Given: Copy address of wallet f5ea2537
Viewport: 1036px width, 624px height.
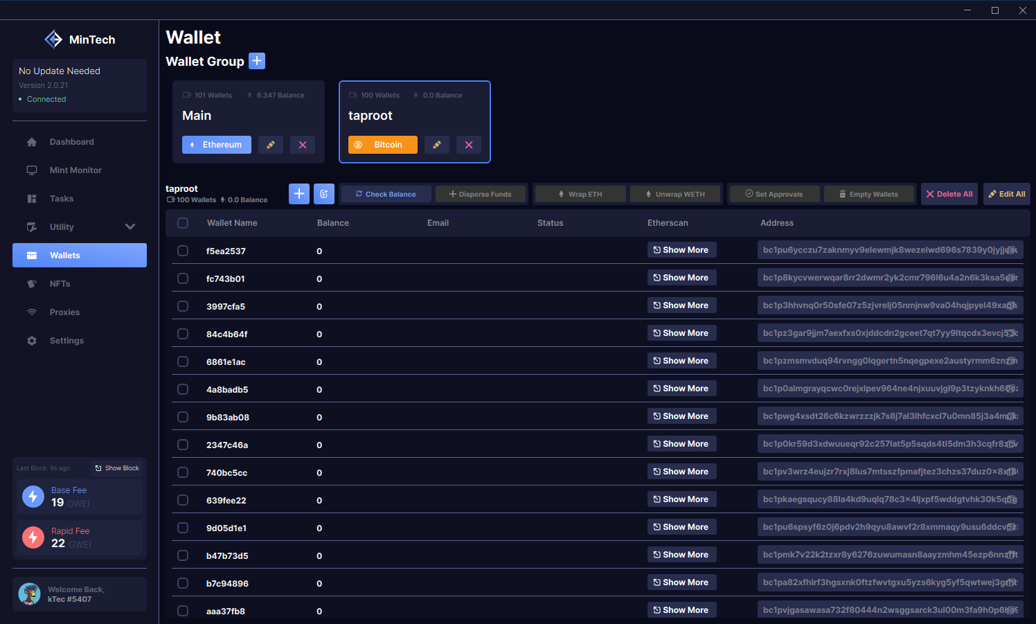Looking at the screenshot, I should click(x=1012, y=250).
